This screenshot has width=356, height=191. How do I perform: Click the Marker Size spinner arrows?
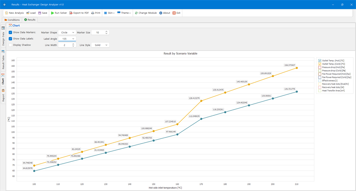[106, 32]
